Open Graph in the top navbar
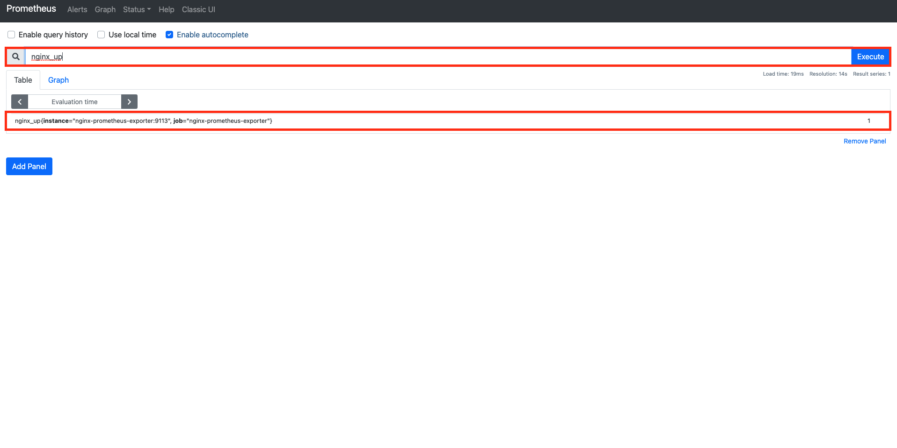897x448 pixels. click(x=105, y=9)
